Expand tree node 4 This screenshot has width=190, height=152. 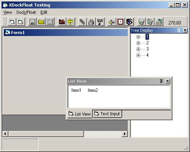pyautogui.click(x=138, y=55)
